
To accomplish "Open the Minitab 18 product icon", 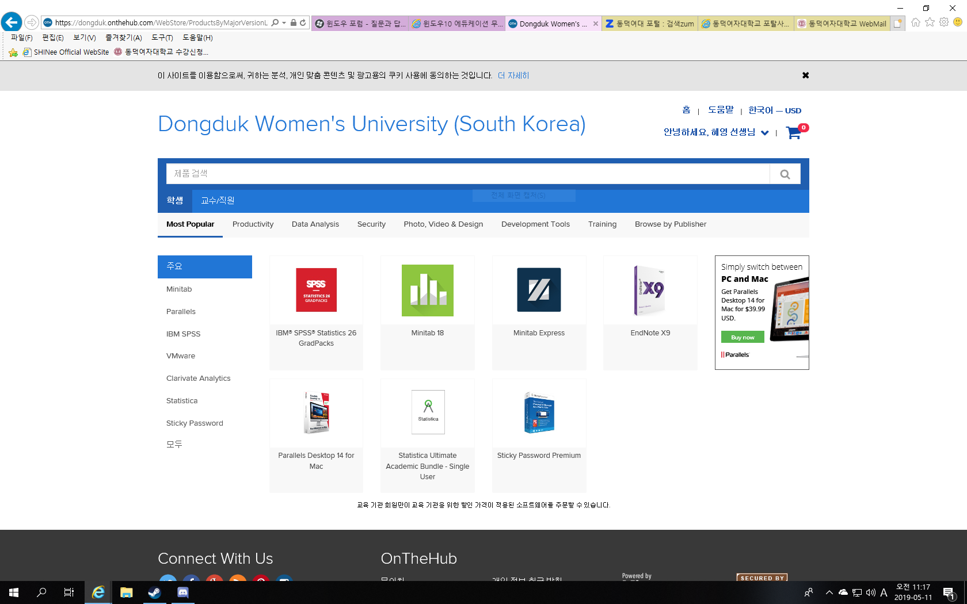I will pyautogui.click(x=428, y=290).
